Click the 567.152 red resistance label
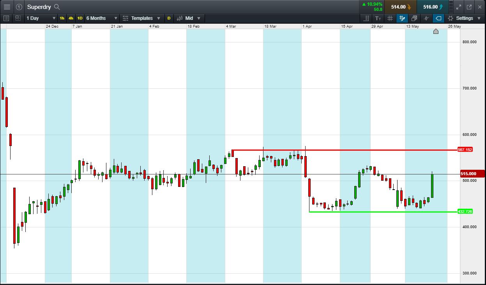 click(x=465, y=150)
